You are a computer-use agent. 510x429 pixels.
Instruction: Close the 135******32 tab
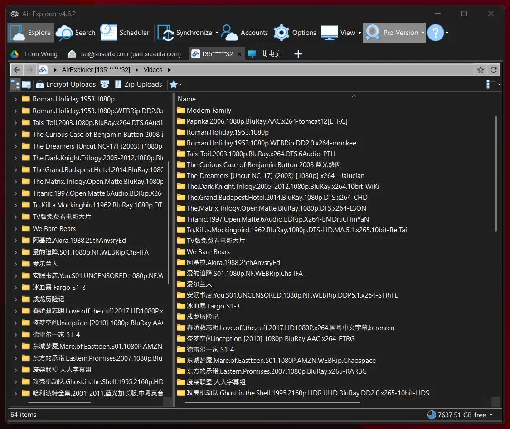point(239,54)
